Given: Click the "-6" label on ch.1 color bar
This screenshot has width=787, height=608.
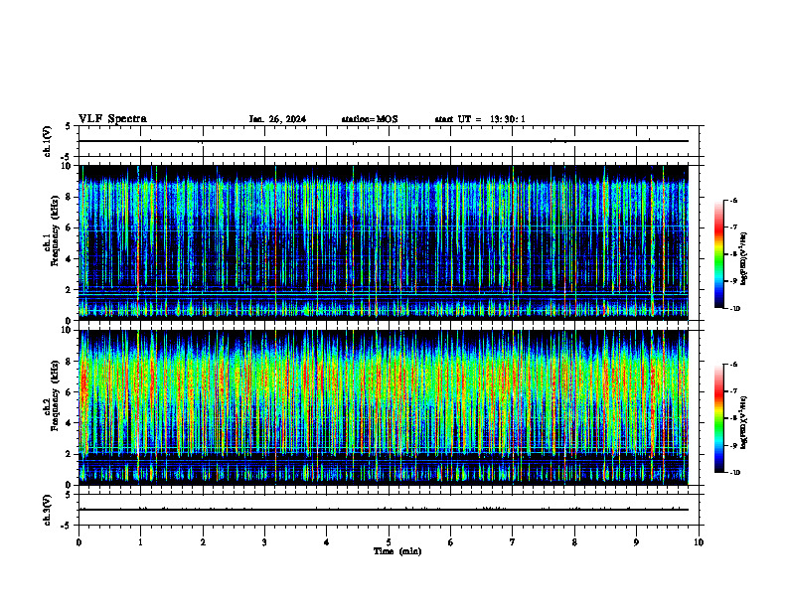Looking at the screenshot, I should [x=733, y=200].
